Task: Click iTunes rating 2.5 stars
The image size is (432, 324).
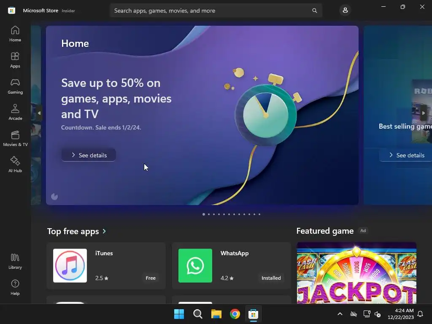Action: point(102,278)
